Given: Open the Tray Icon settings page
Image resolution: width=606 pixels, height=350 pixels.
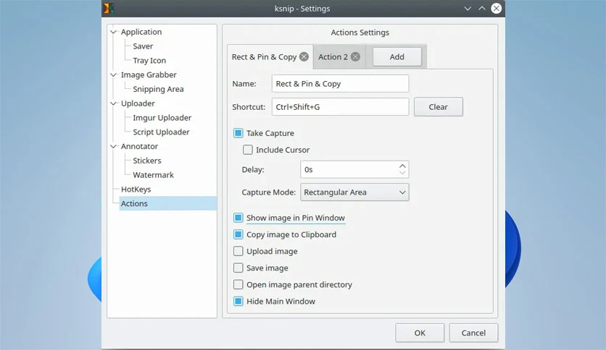Looking at the screenshot, I should 149,61.
